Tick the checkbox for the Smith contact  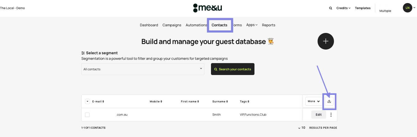(x=87, y=115)
